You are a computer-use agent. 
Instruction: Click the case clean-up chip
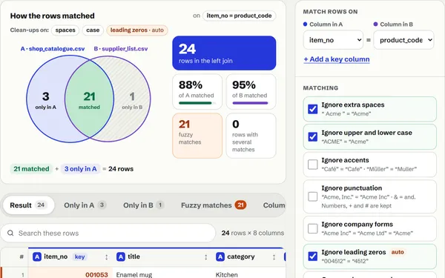(x=93, y=30)
